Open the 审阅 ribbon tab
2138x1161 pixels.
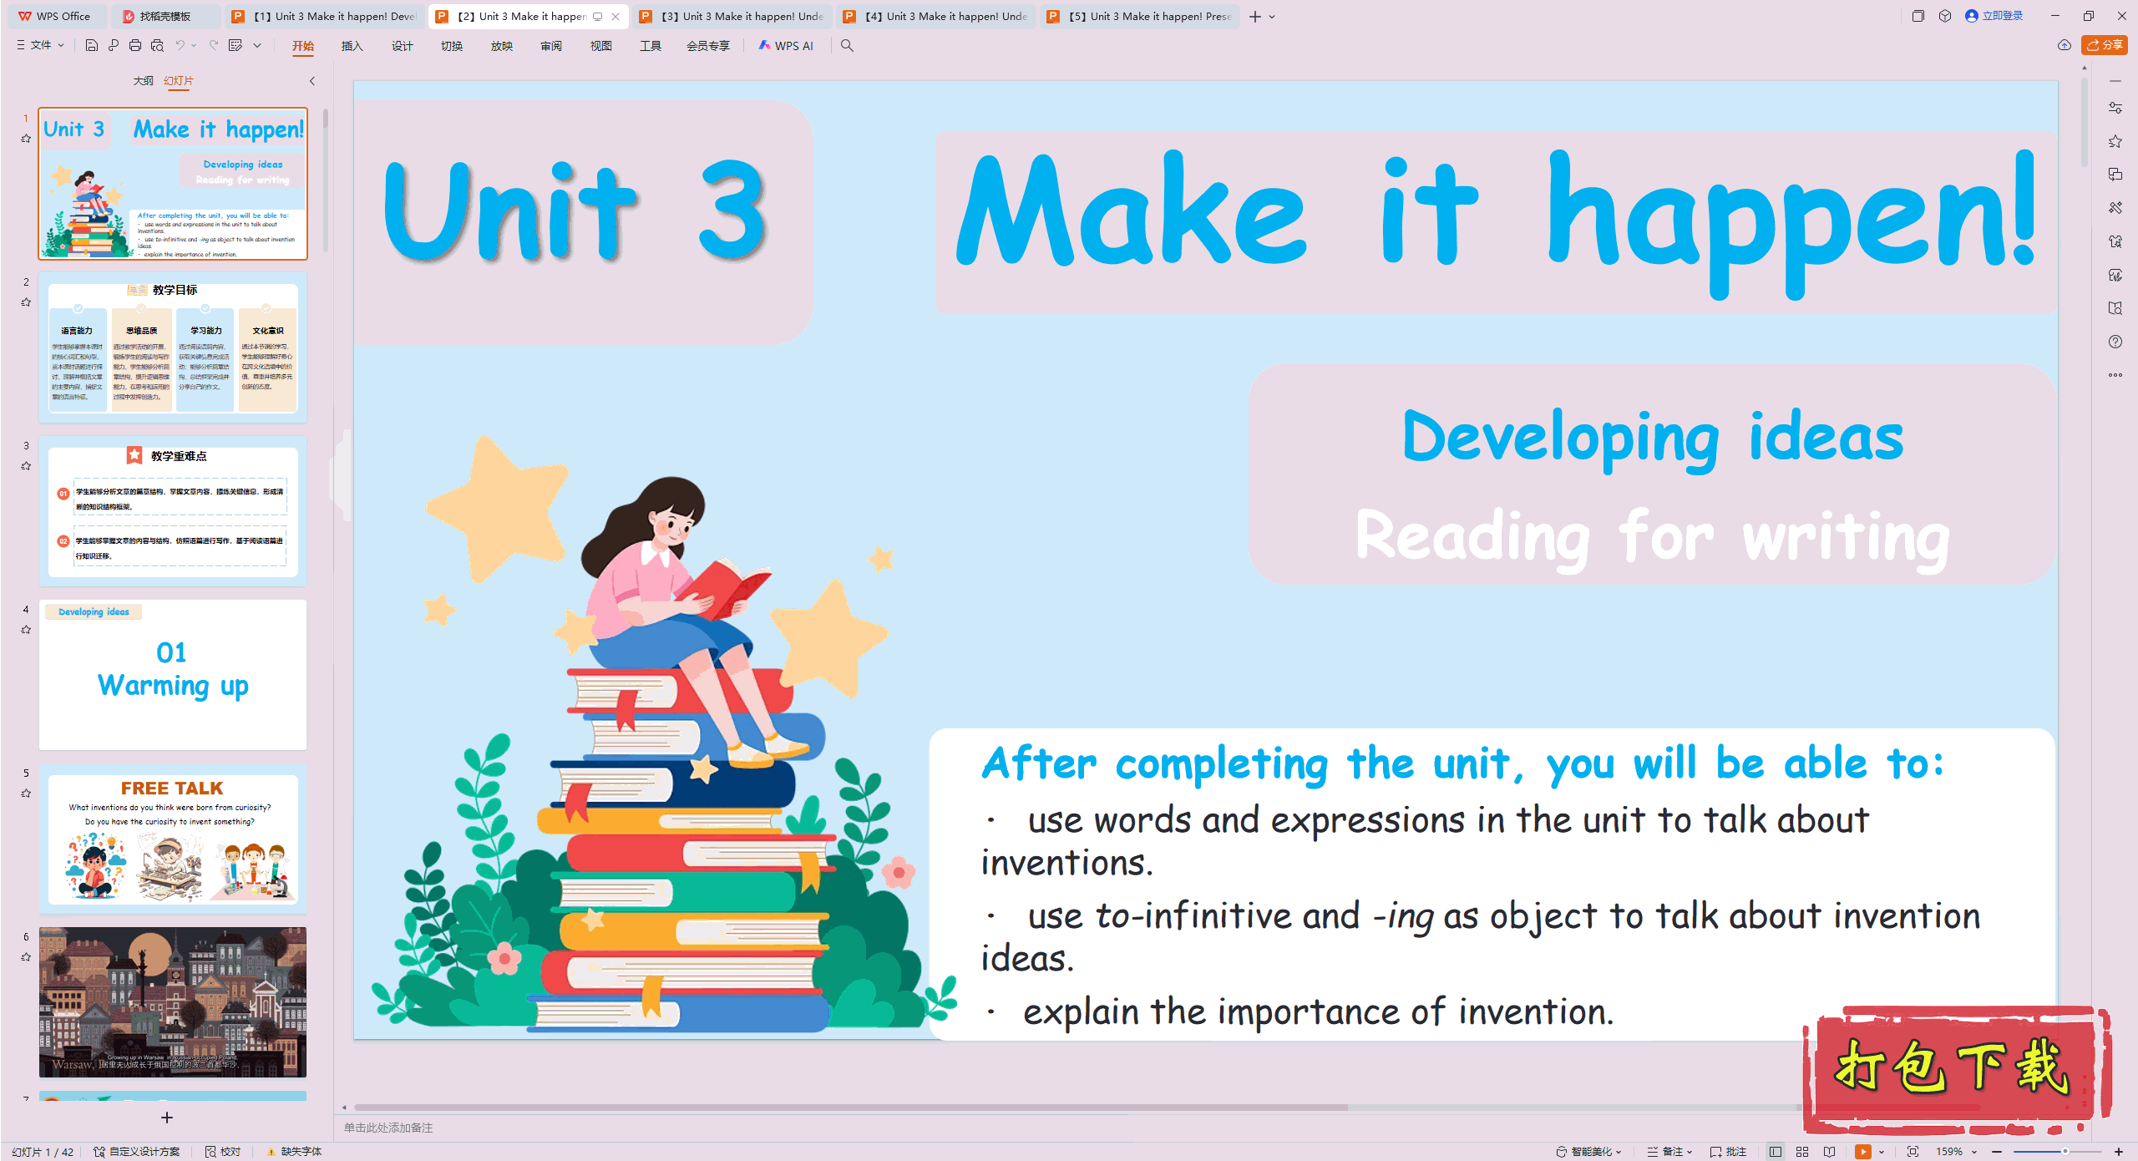(551, 45)
